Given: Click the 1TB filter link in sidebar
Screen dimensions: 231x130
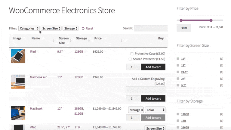Looking at the screenshot, I should coord(183,121).
